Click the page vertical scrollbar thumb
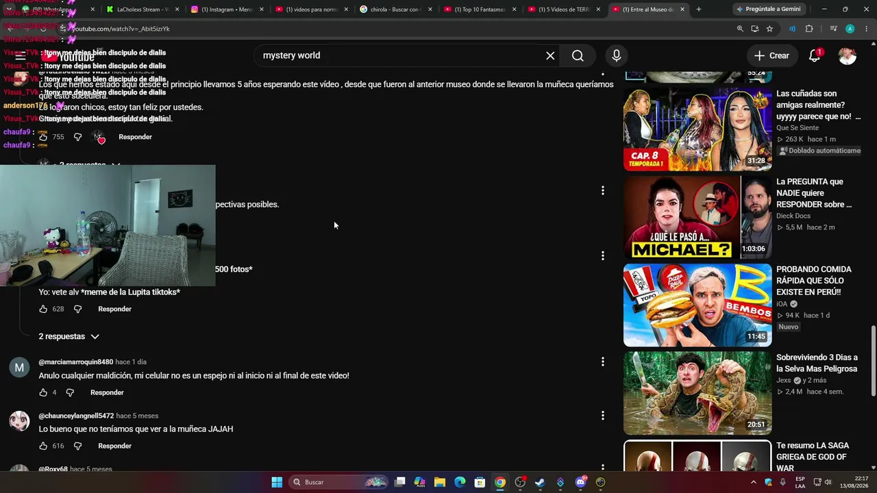877x493 pixels. point(873,361)
